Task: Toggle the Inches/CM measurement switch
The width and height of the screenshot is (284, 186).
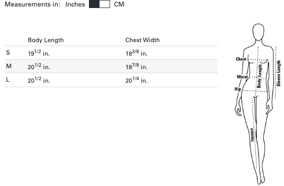Action: (x=100, y=4)
